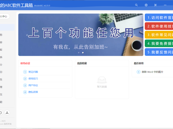This screenshot has width=173, height=129.
Task: Show previous banner slide with left arrow
Action: [x=27, y=35]
